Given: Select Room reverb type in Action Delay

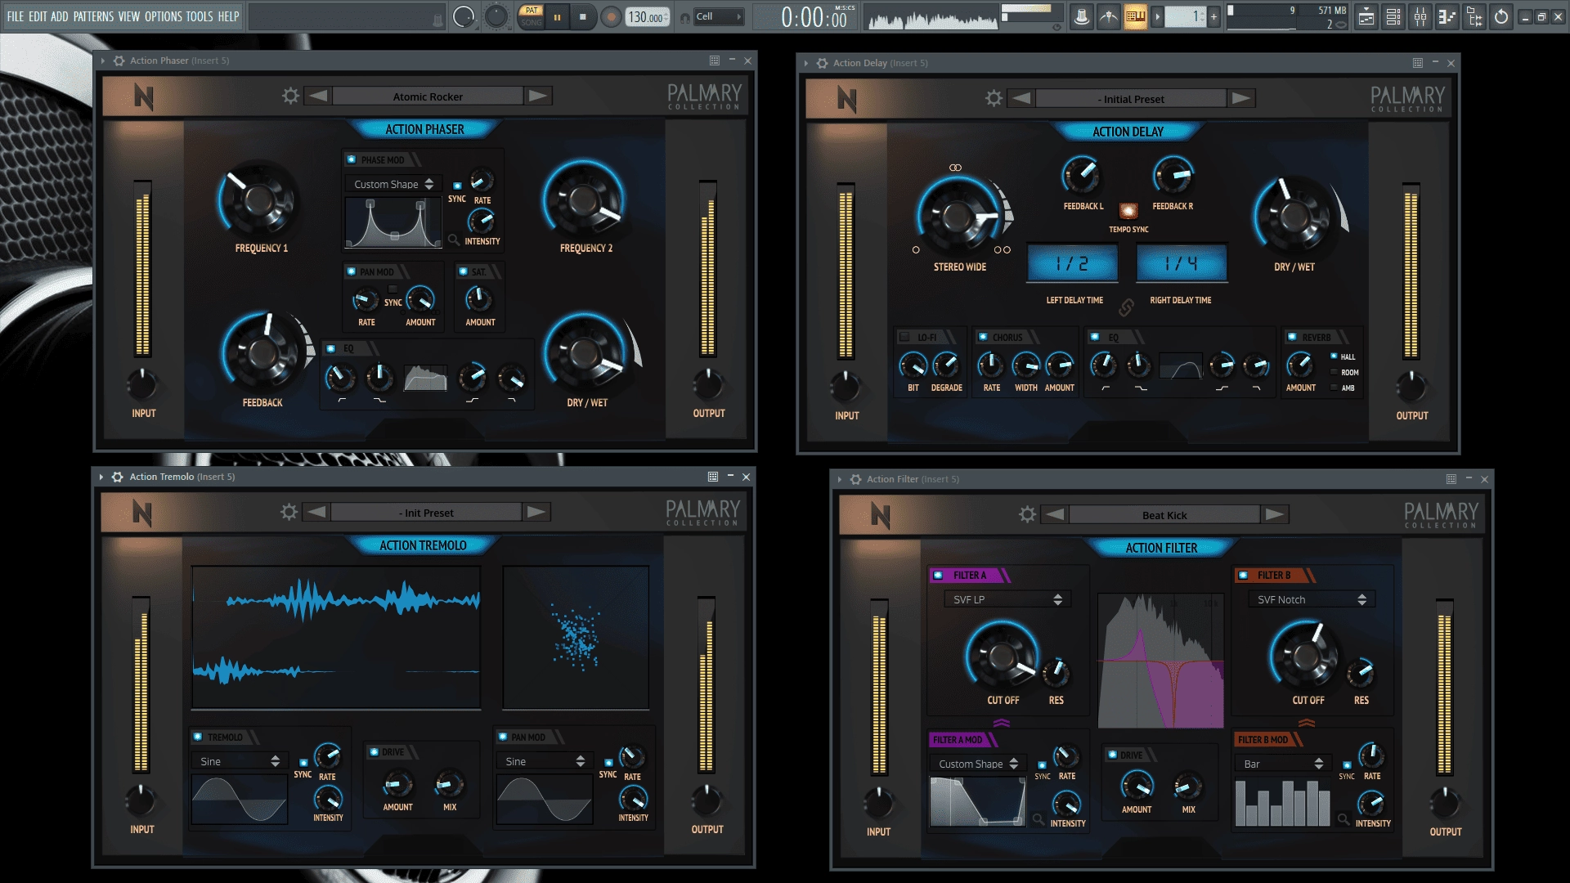Looking at the screenshot, I should point(1334,372).
